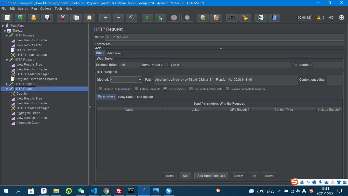The height and width of the screenshot is (196, 348).
Task: Switch to the Advanced tab
Action: tap(114, 53)
